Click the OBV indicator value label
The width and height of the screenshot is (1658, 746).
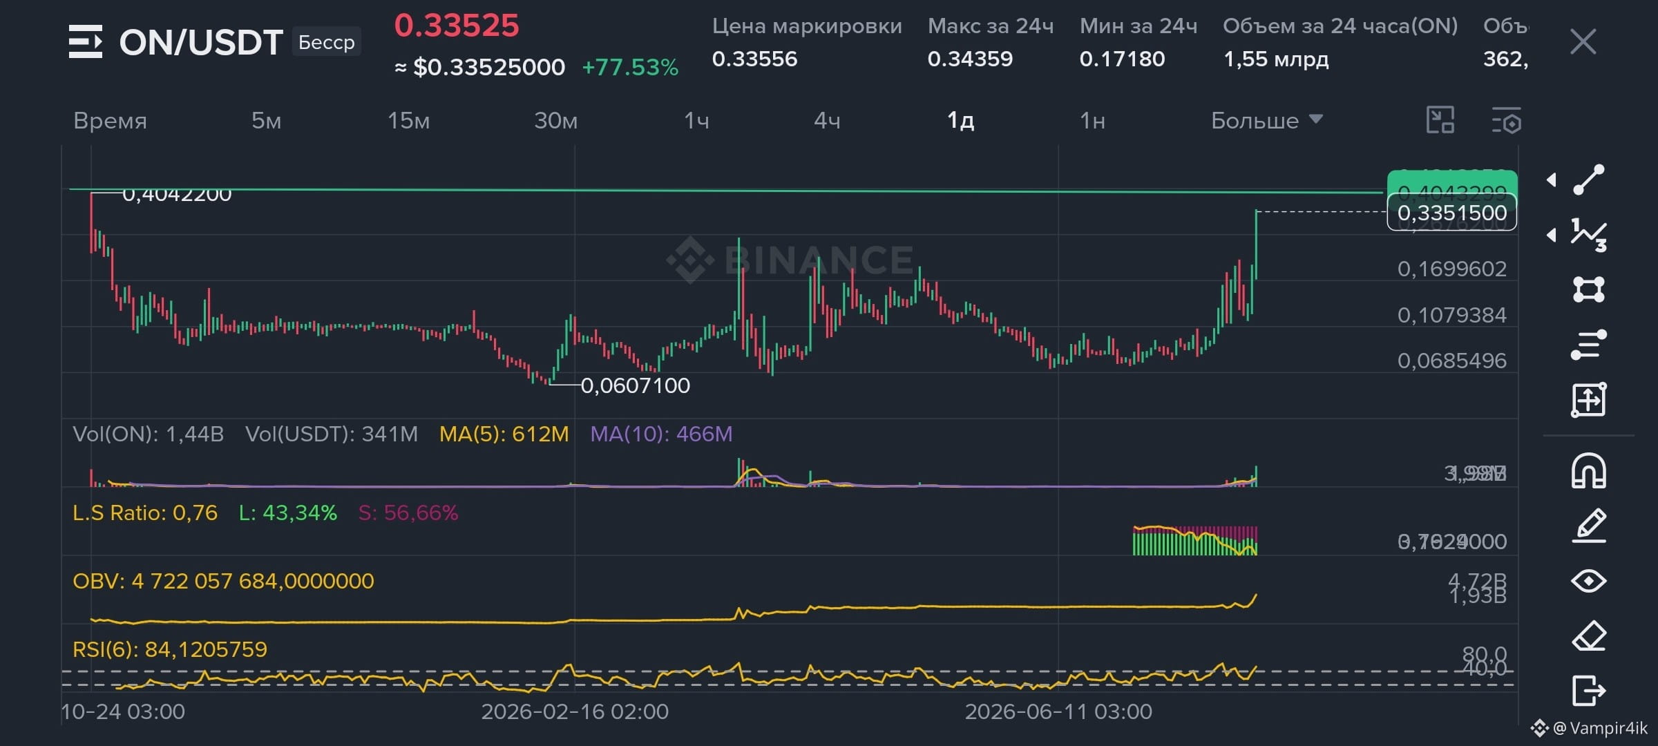pos(223,582)
